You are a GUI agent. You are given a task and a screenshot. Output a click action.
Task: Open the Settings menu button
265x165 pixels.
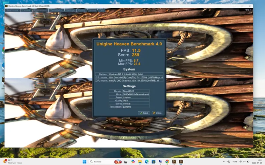(x=70, y=10)
